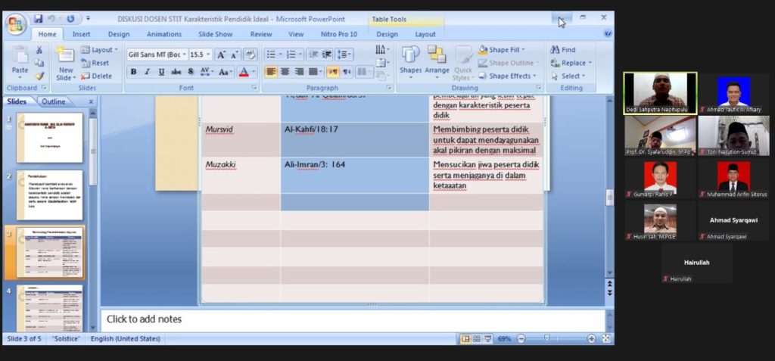Close the Slides/Outline pane
Image resolution: width=775 pixels, height=361 pixels.
(91, 101)
